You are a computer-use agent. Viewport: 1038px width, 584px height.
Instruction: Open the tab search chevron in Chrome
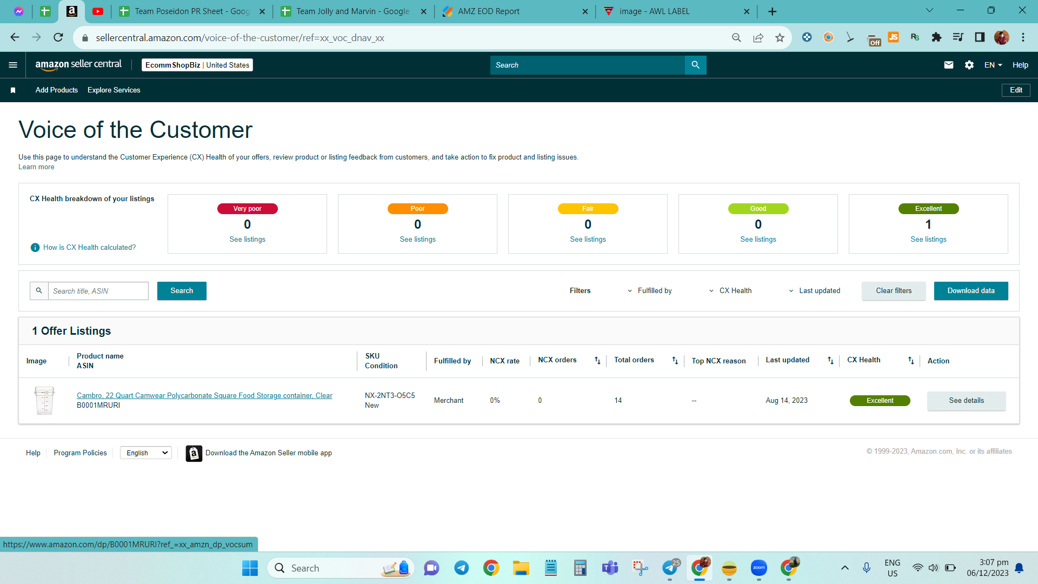coord(929,10)
